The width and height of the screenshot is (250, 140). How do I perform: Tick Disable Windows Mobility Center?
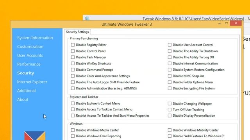(x=170, y=130)
